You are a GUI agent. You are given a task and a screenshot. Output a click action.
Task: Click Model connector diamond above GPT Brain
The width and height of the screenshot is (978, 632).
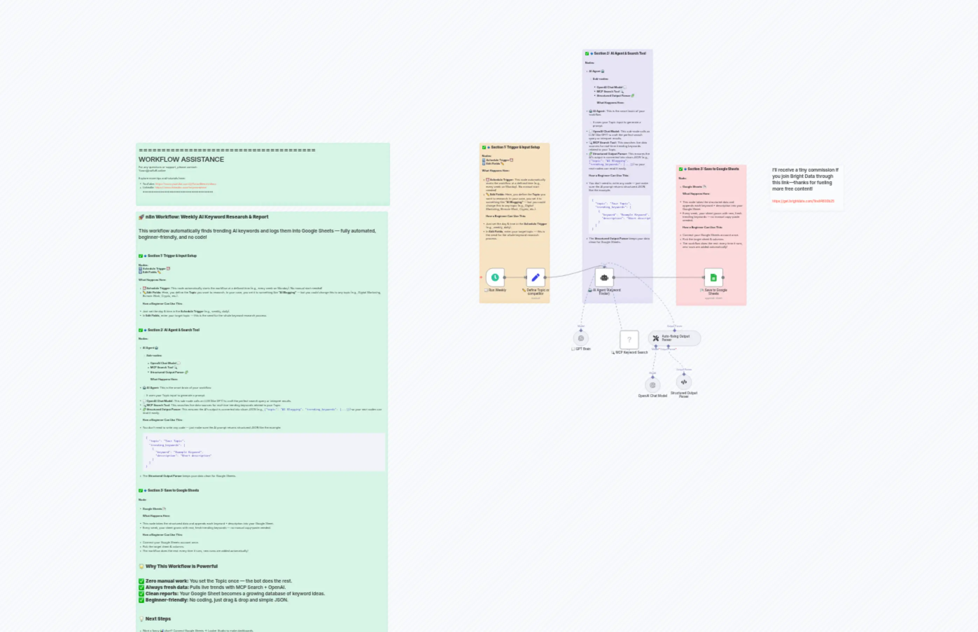(x=580, y=331)
